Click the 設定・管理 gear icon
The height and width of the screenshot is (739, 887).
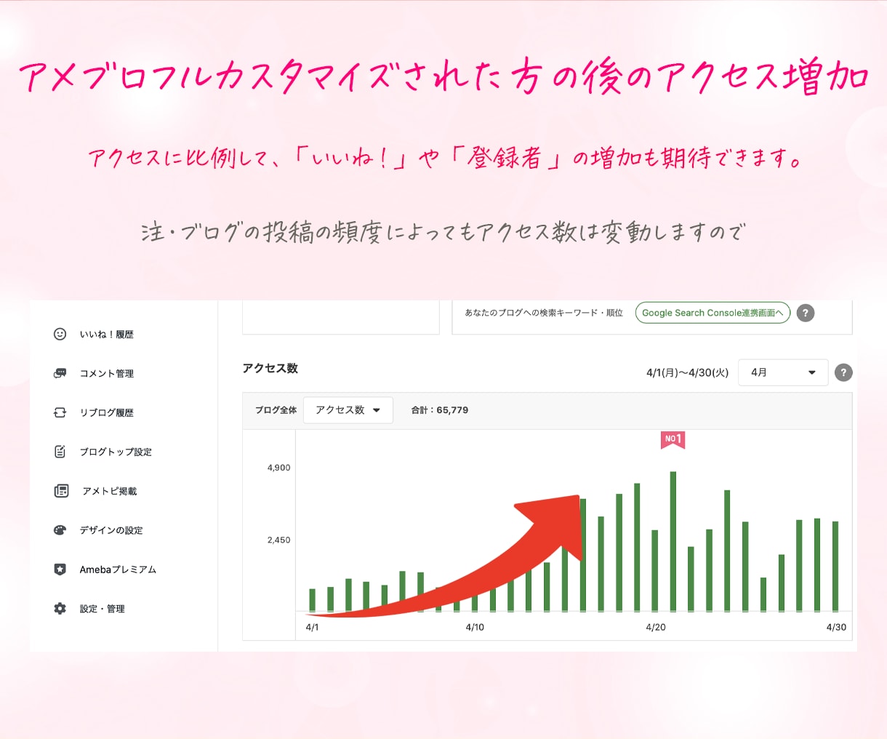click(60, 609)
